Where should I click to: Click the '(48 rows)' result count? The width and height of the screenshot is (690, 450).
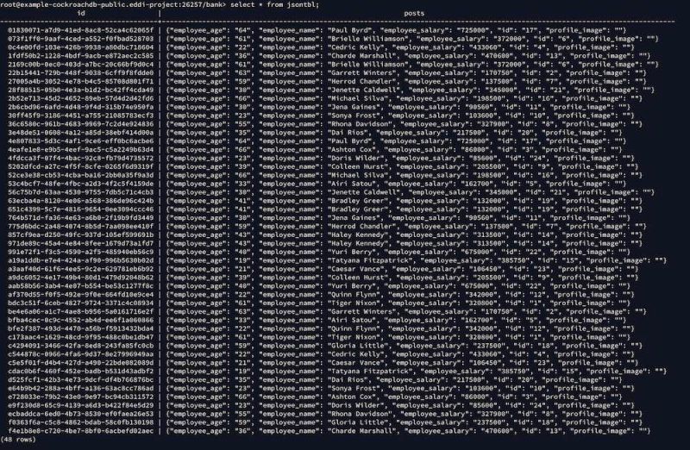click(18, 439)
